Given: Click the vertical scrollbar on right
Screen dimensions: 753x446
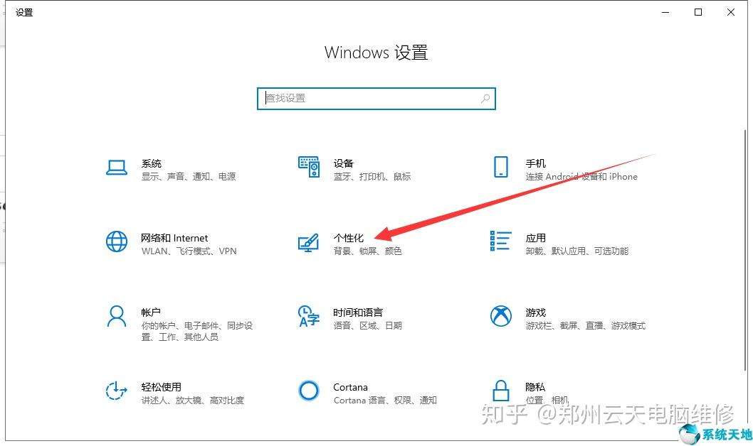Looking at the screenshot, I should click(745, 249).
